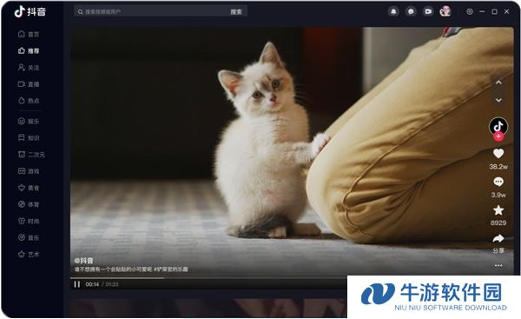Screen dimensions: 521x319
Task: Open the 热点 trending section
Action: [x=29, y=101]
